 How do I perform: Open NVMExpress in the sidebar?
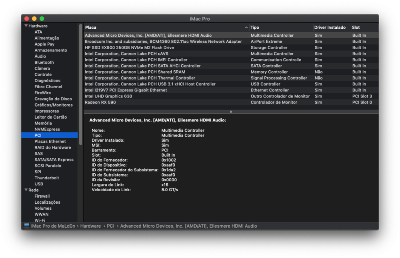47,129
